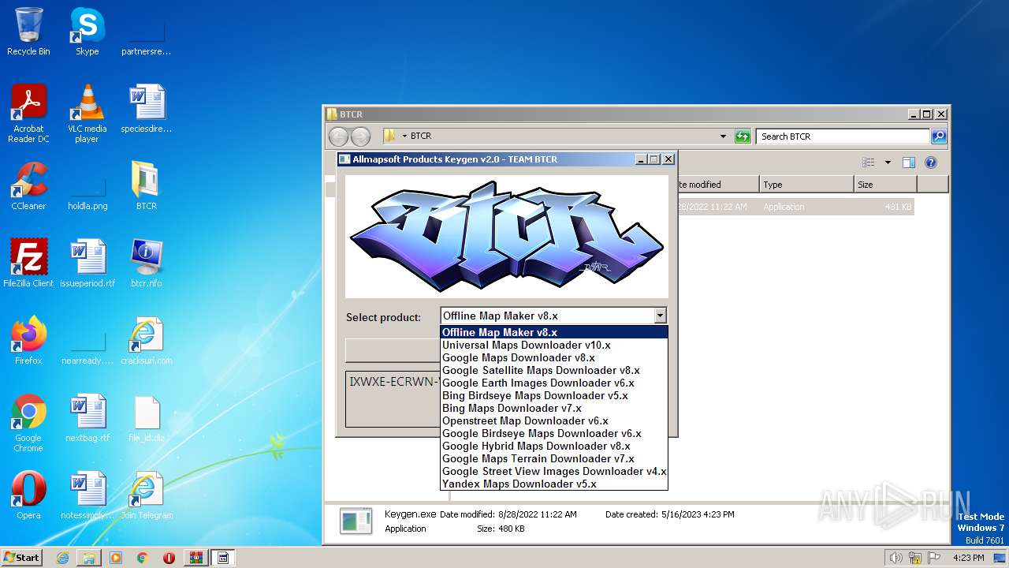Click the generated serial key text field

coord(393,398)
